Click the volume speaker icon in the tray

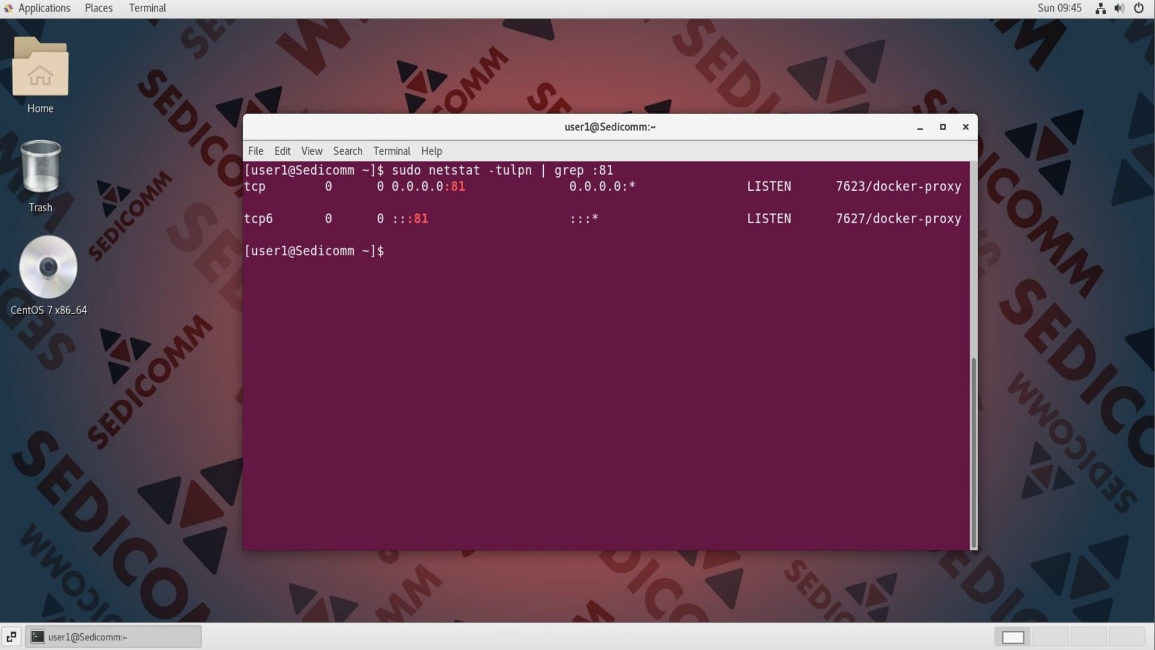click(1119, 8)
